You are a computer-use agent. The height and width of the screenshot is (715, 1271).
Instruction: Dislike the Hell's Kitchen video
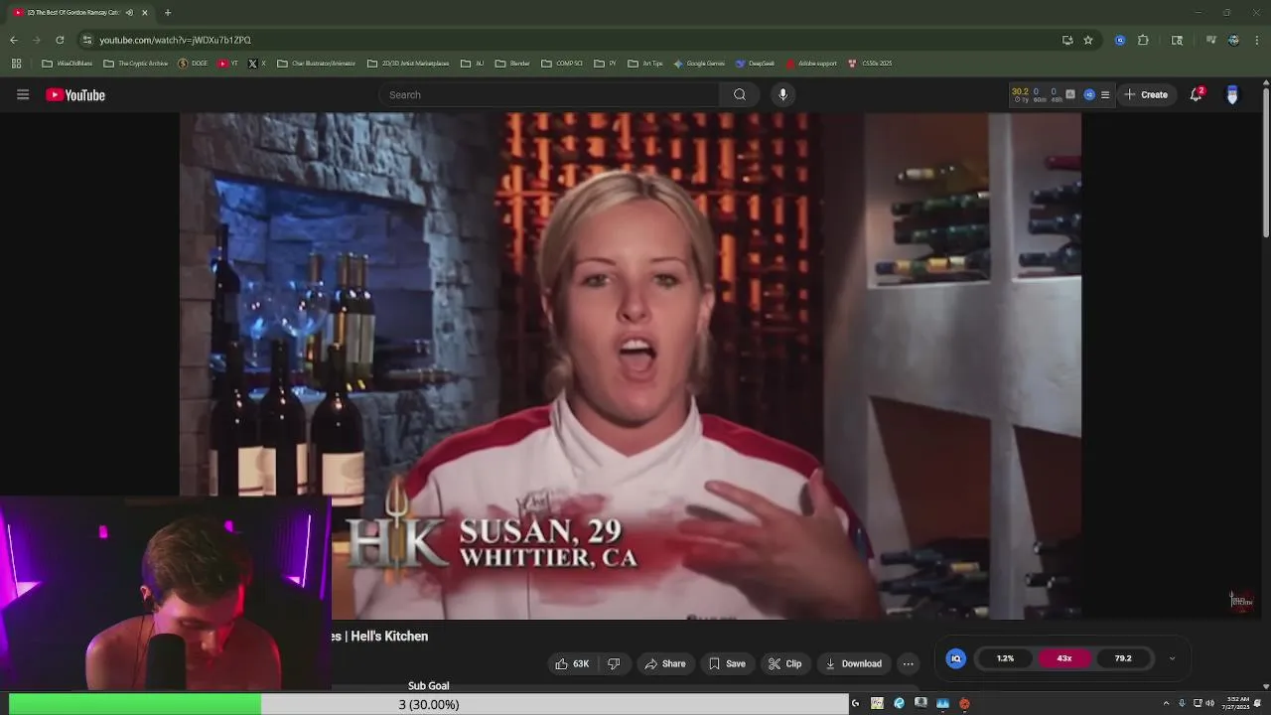(614, 663)
